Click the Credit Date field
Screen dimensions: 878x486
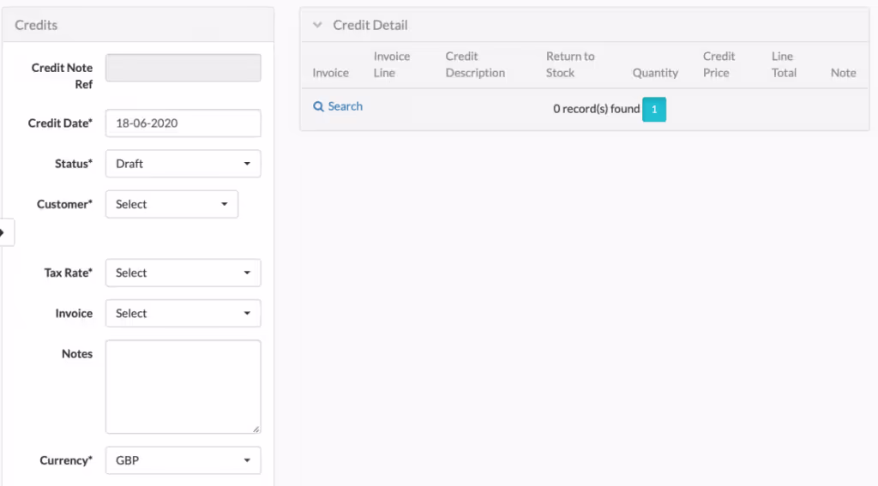[183, 123]
